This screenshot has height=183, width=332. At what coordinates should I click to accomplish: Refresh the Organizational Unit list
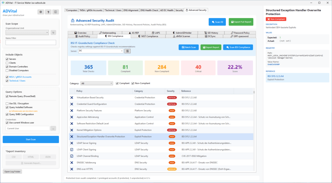click(x=53, y=33)
